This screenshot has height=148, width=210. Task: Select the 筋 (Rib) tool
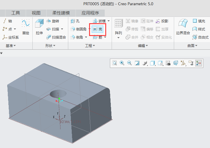(x=98, y=37)
